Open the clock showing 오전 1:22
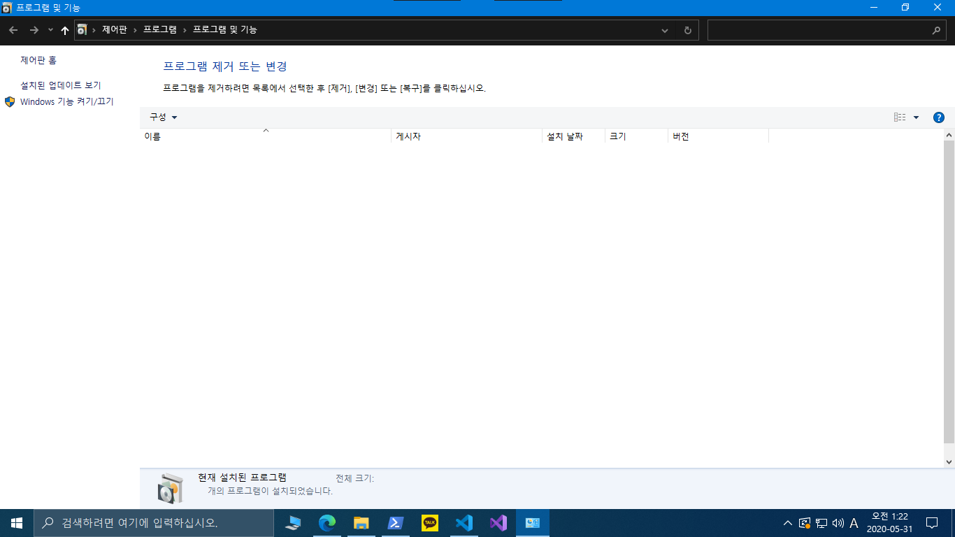Image resolution: width=955 pixels, height=537 pixels. [x=889, y=523]
